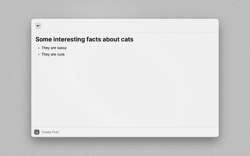Click empty space in the bottom action bar
Viewport: 250px width, 156px height.
point(137,132)
